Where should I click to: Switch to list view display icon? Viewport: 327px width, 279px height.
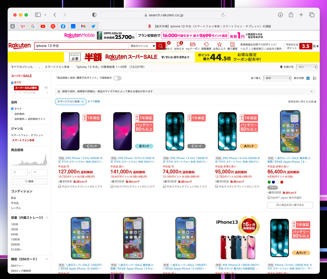coord(315,78)
